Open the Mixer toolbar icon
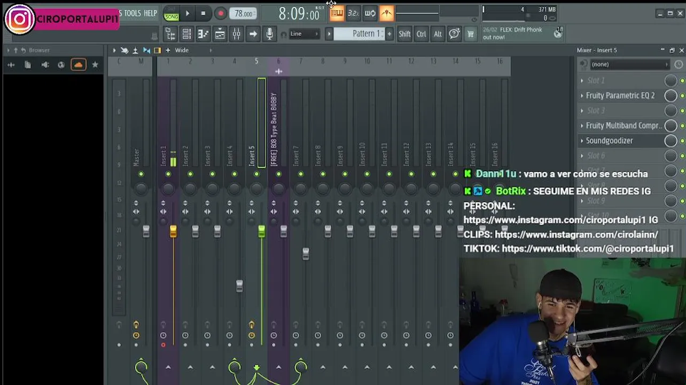 click(236, 34)
